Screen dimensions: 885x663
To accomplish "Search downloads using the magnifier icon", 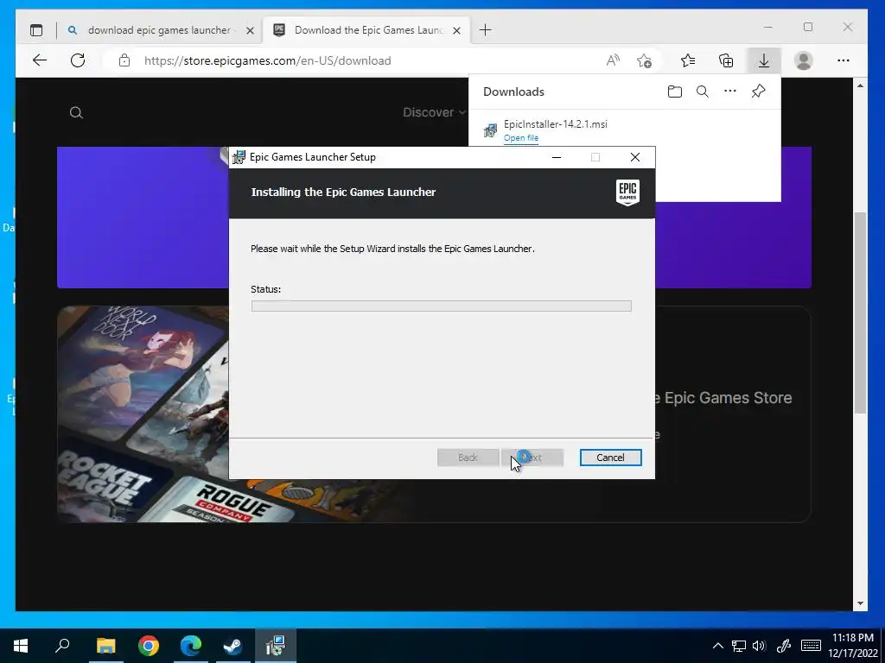I will click(702, 92).
